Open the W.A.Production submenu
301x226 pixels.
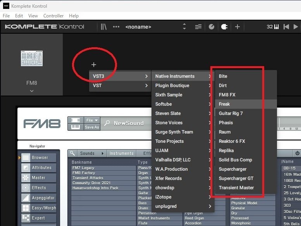[x=183, y=169]
